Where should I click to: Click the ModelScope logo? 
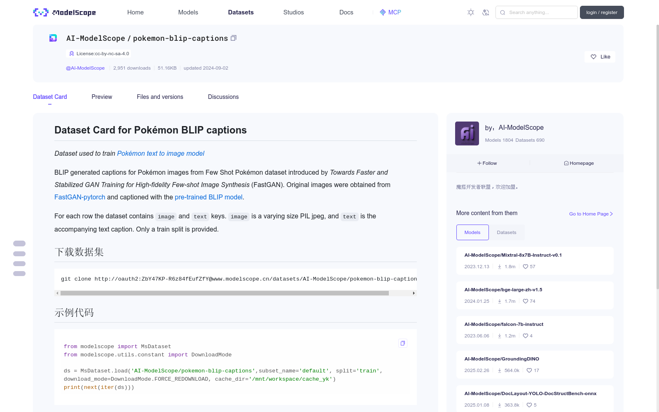tap(64, 12)
